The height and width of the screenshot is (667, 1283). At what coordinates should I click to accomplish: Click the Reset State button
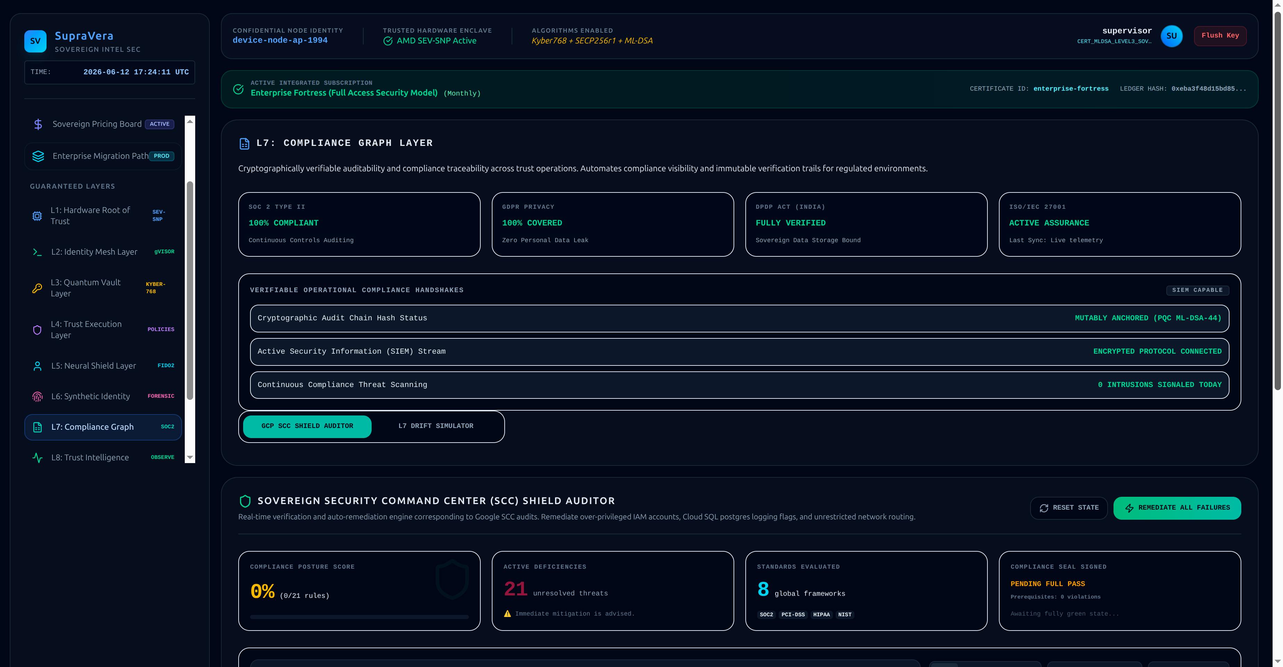point(1069,508)
